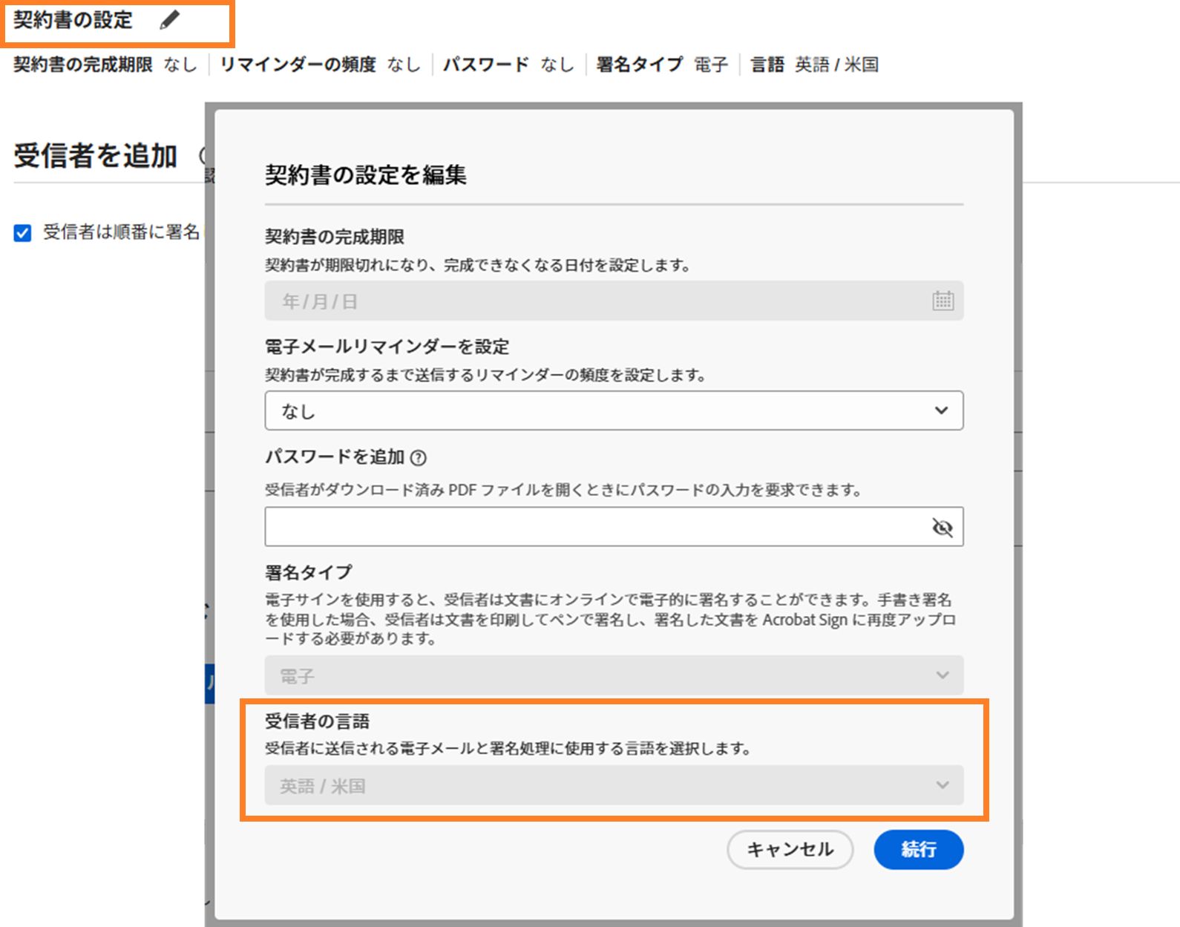Open the reminder frequency dropdown showing なし
Viewport: 1180px width, 927px height.
tap(614, 410)
